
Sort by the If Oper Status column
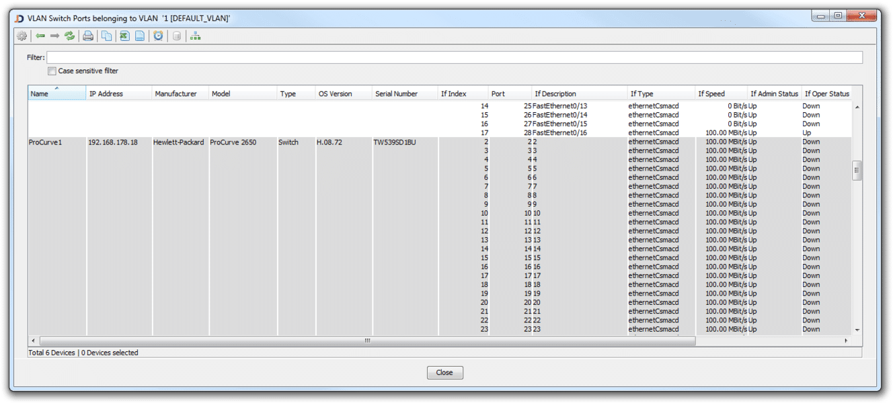[826, 94]
